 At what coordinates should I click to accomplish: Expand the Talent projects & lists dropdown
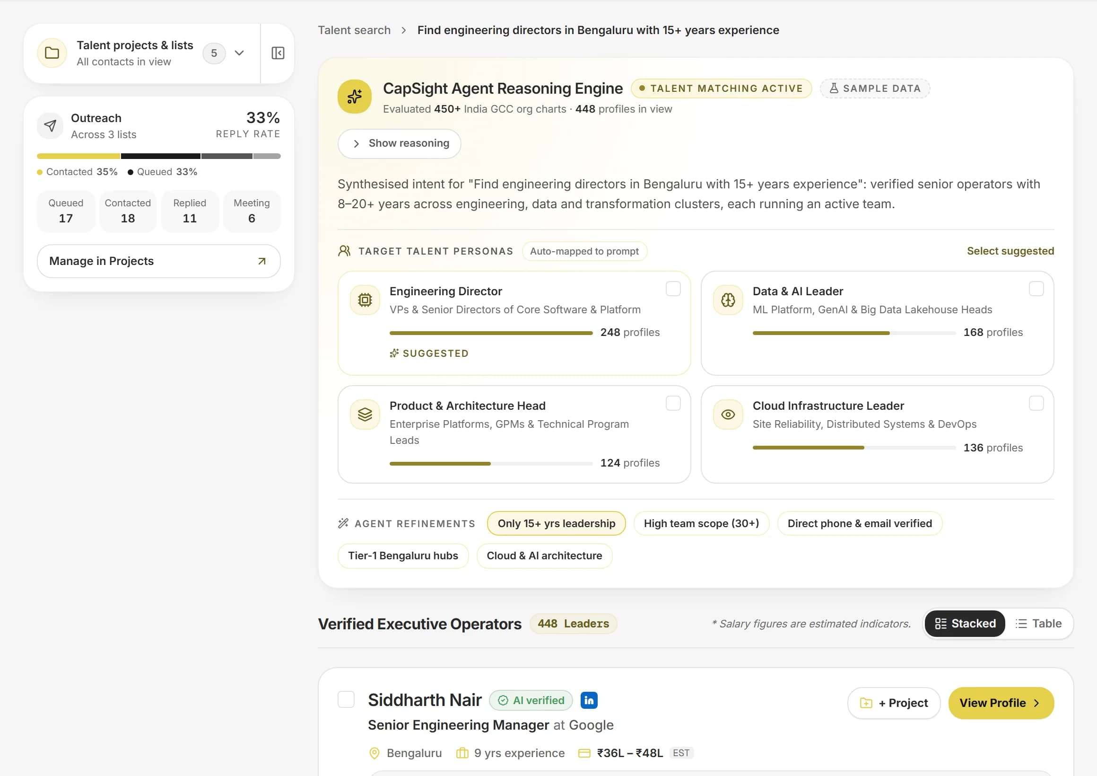tap(239, 53)
